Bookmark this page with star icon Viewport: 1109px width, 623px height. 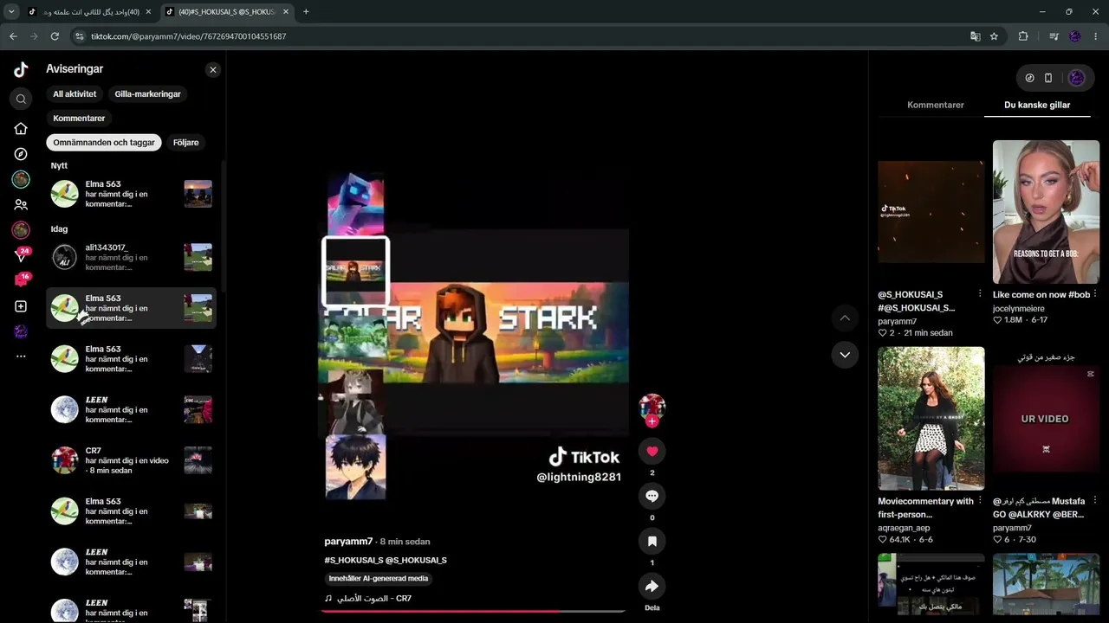[x=994, y=36]
